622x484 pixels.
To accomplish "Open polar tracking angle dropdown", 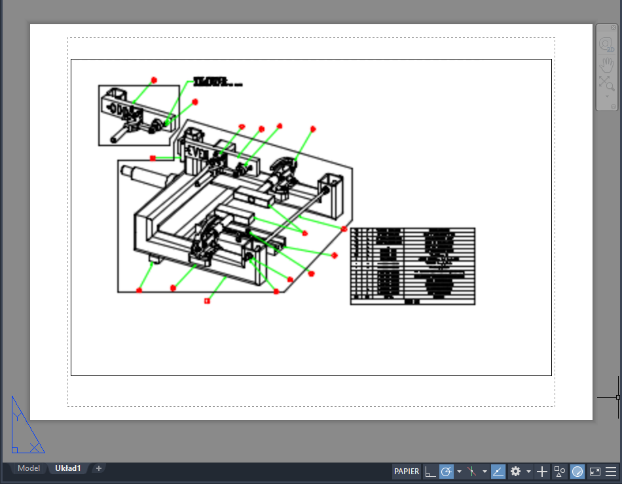I will click(459, 472).
